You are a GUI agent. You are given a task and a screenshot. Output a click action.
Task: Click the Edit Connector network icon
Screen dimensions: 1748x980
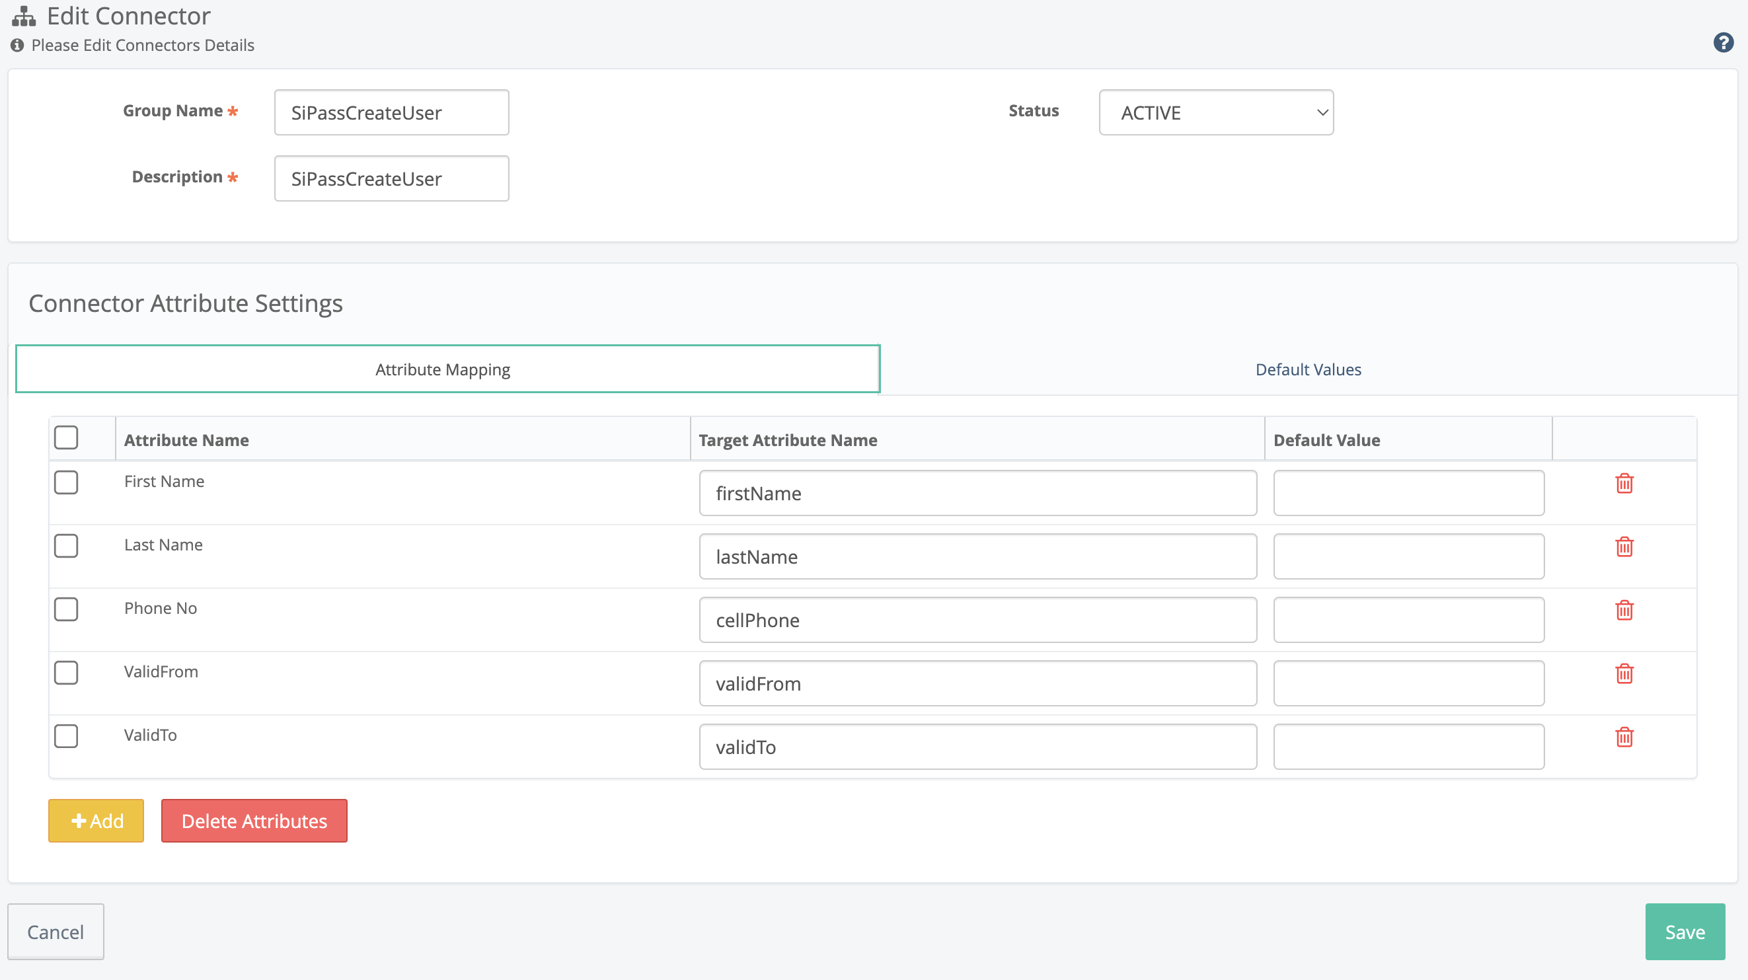(x=24, y=16)
